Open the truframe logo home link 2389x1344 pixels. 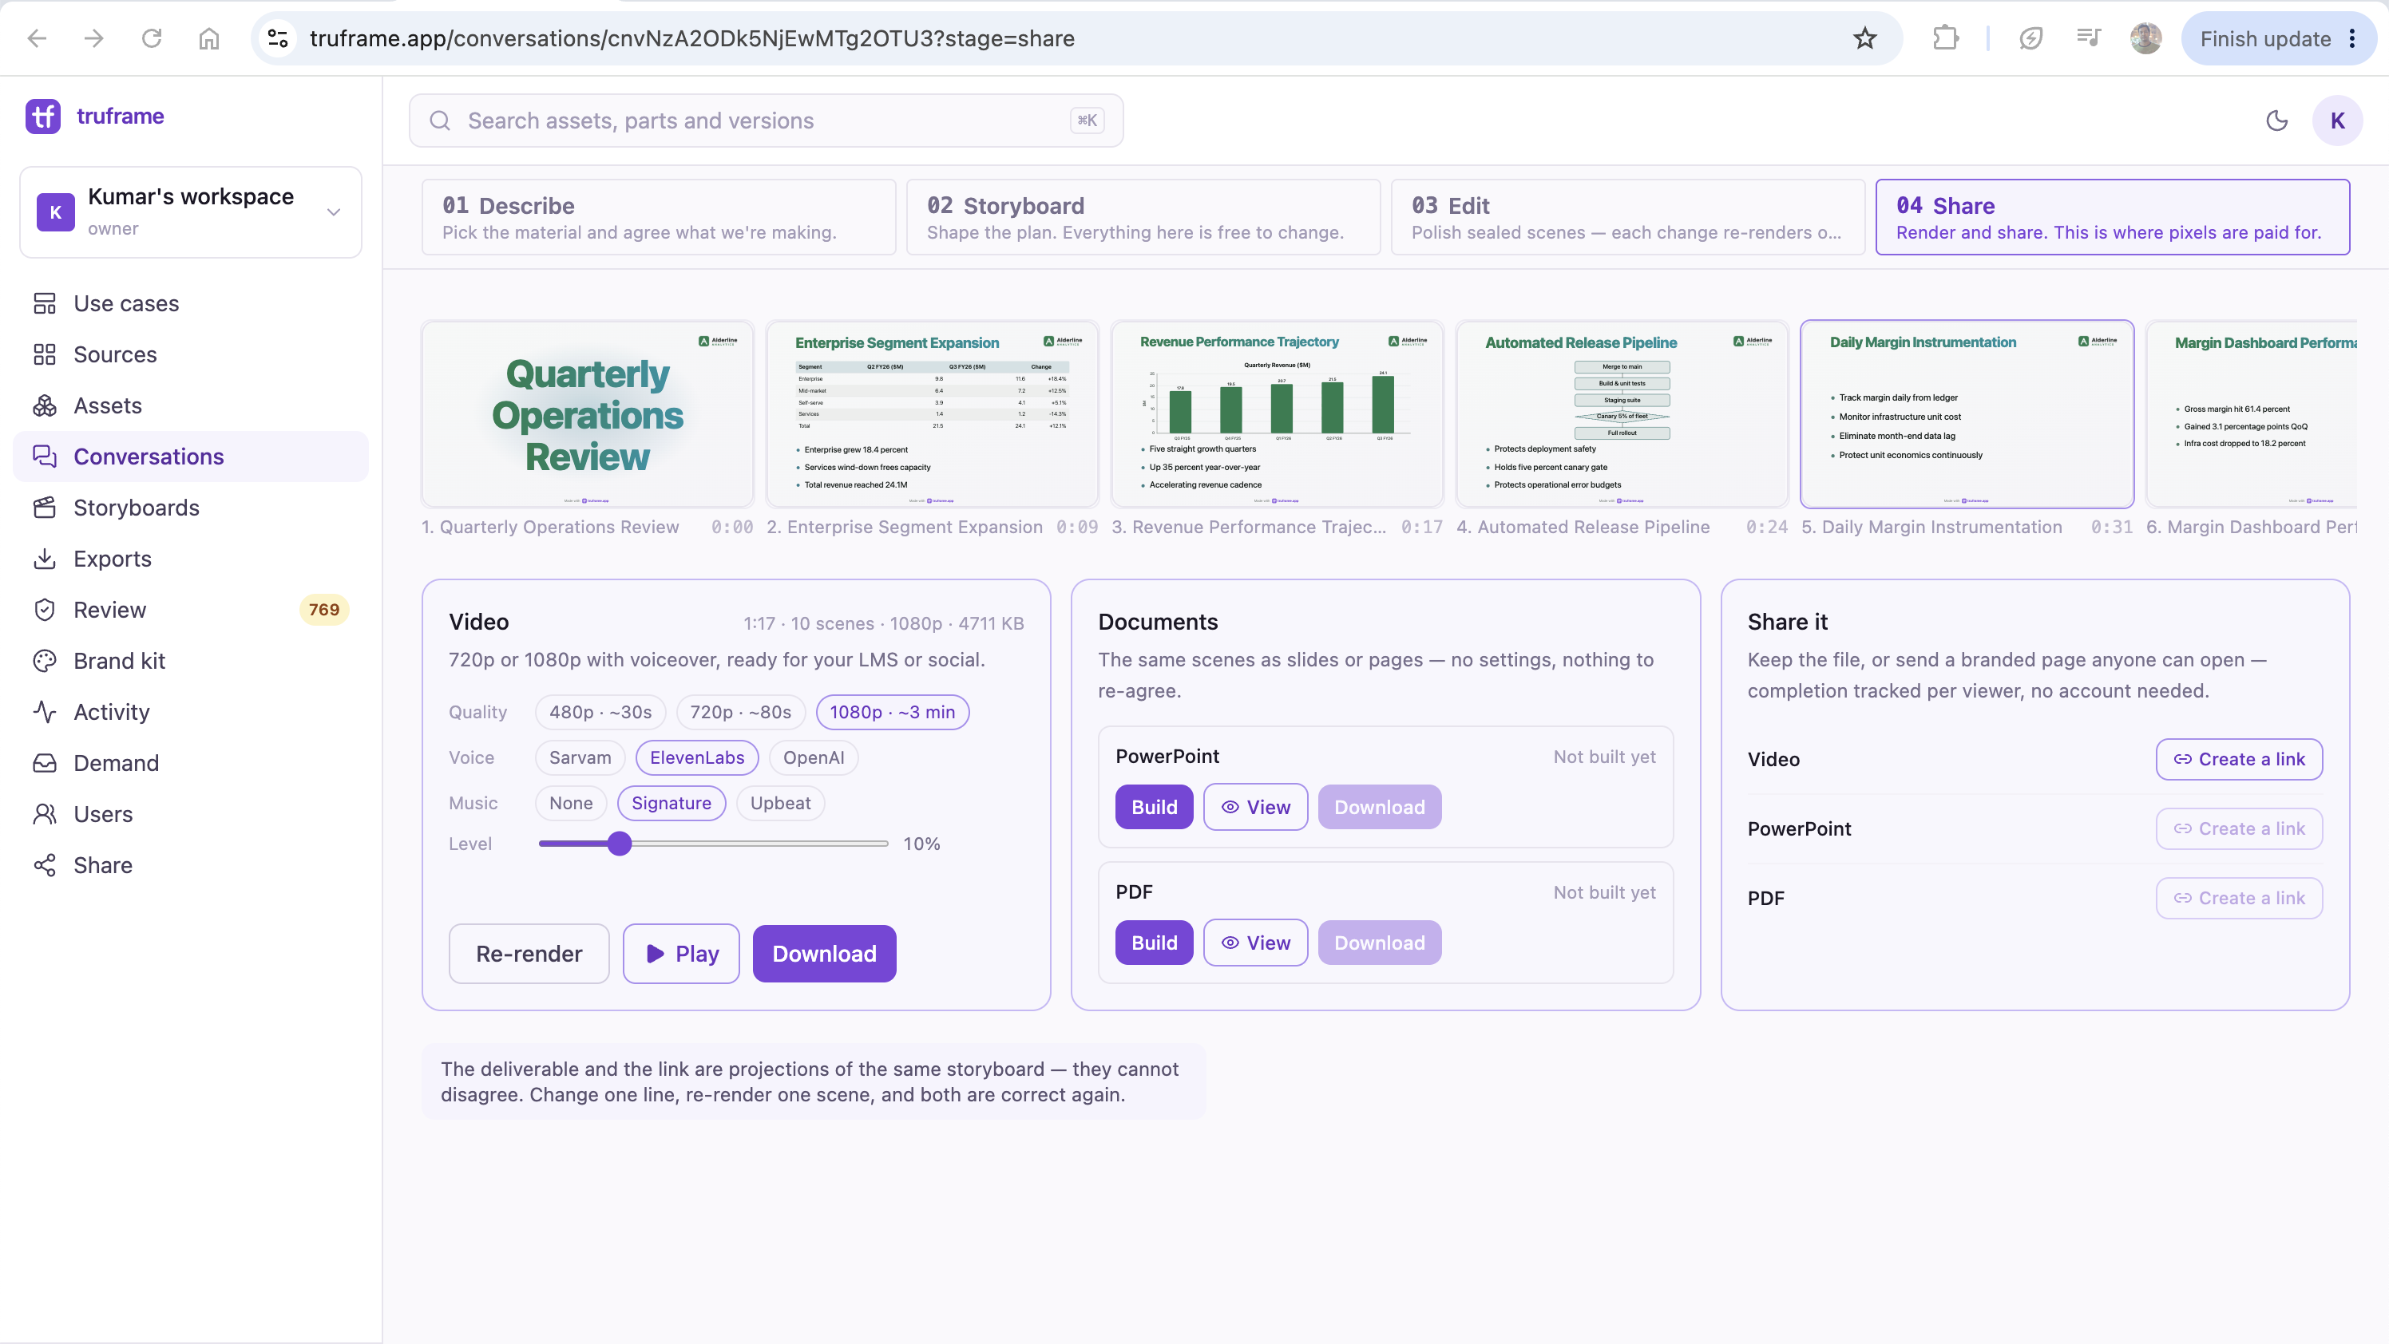(96, 116)
